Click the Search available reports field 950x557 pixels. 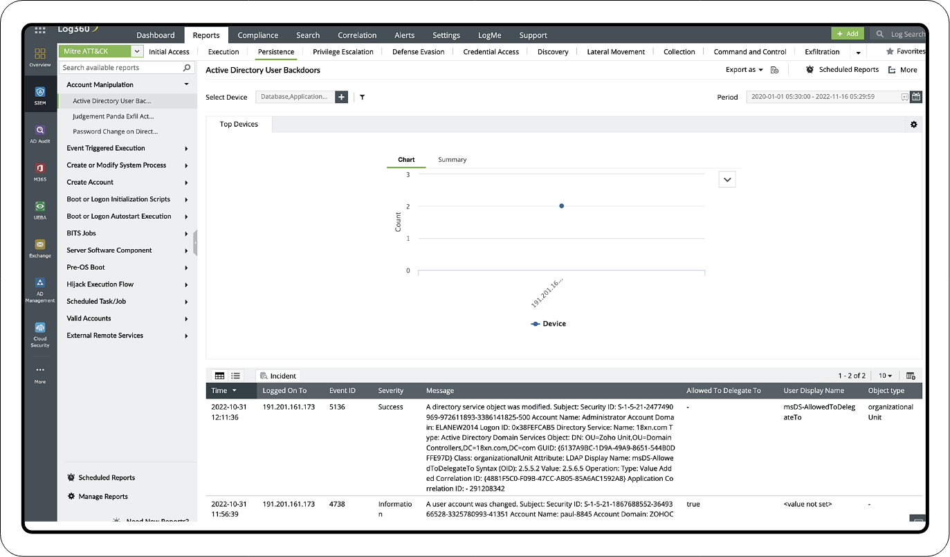click(127, 68)
